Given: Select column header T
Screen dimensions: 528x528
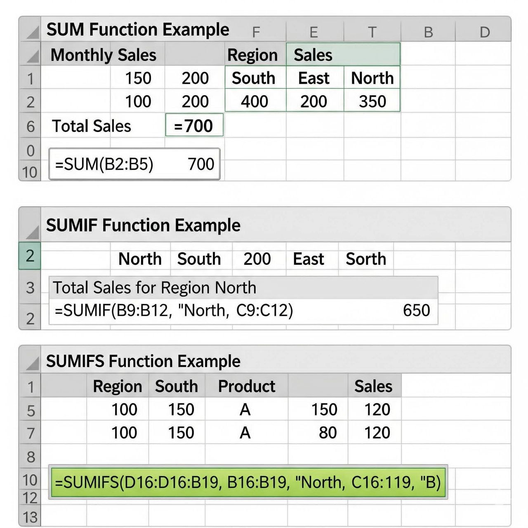Looking at the screenshot, I should pos(372,32).
